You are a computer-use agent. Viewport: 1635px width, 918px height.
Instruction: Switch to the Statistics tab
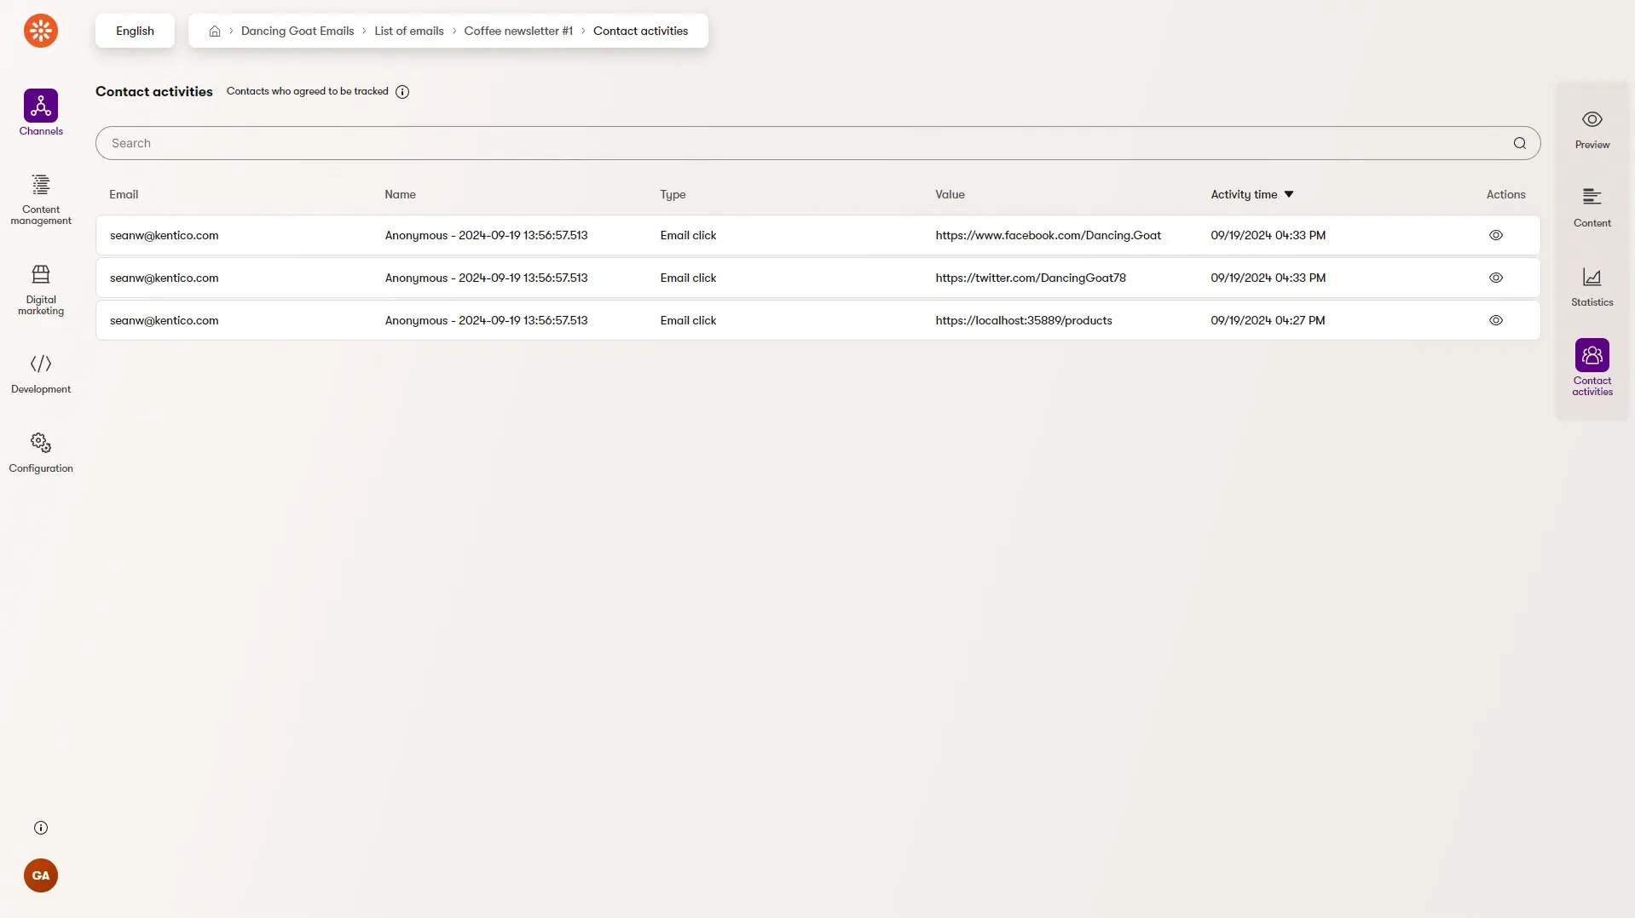(x=1592, y=287)
